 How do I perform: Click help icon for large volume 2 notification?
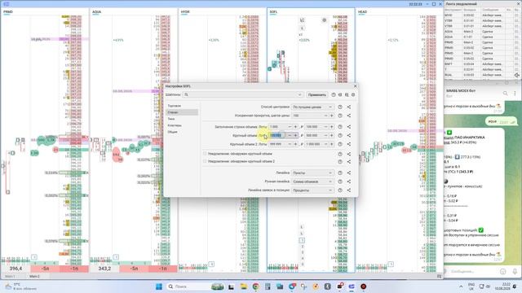340,161
